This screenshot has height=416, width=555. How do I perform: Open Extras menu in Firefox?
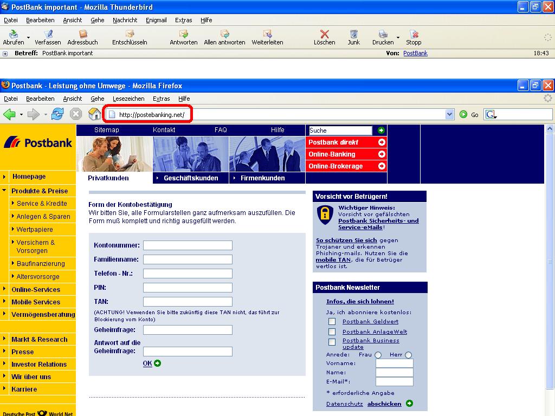162,99
